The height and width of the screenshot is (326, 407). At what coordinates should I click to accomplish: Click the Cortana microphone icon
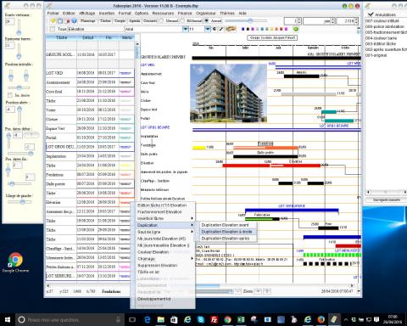(x=119, y=320)
